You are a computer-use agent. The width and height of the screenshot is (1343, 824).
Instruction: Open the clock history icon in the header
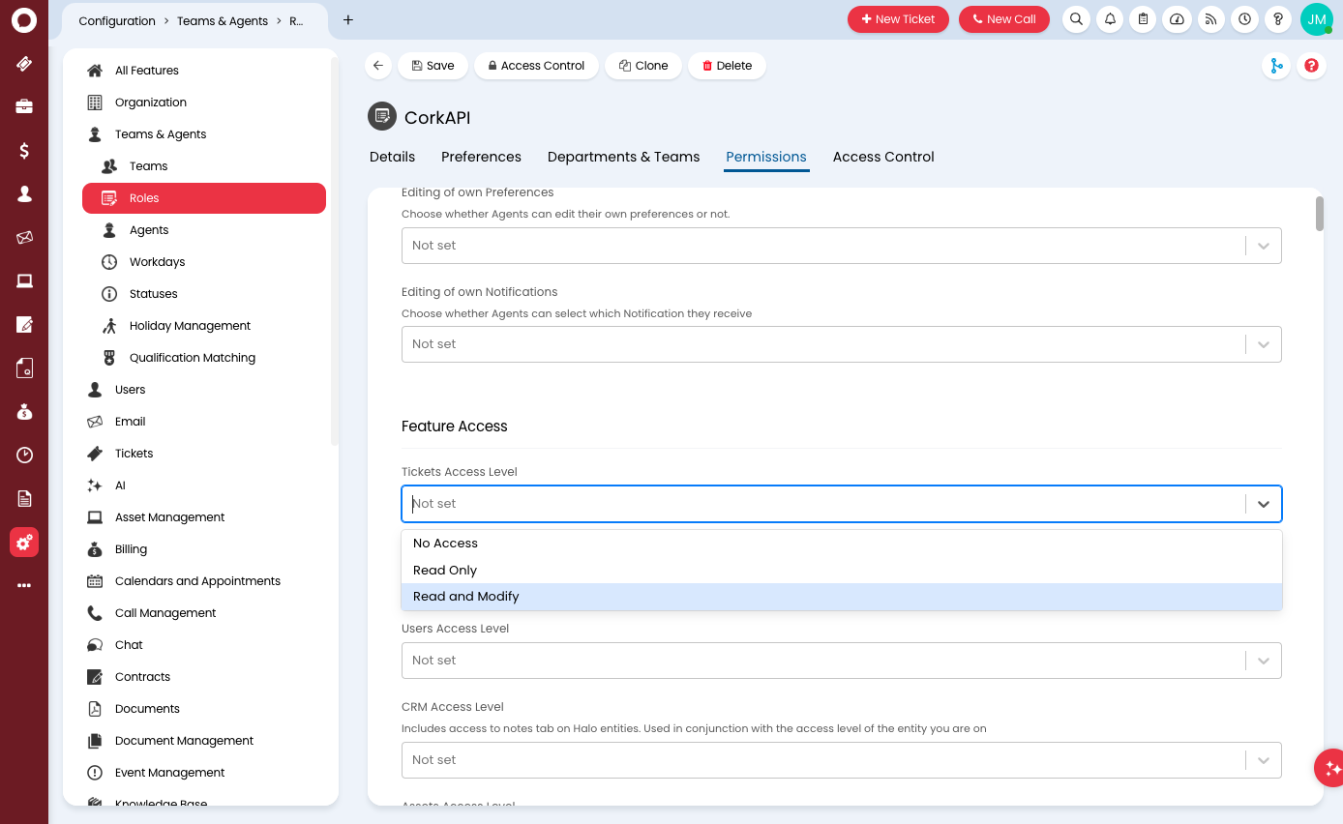click(x=1244, y=19)
